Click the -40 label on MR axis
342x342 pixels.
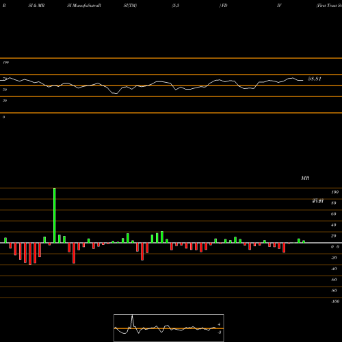pos(334,269)
